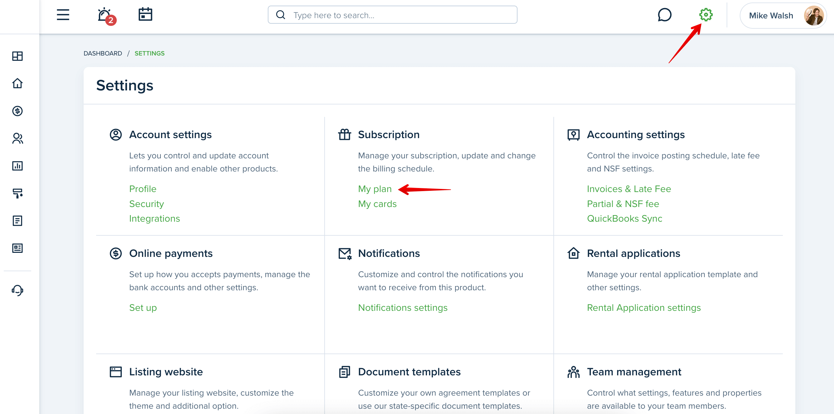Click the Rental applications heading

tap(633, 253)
